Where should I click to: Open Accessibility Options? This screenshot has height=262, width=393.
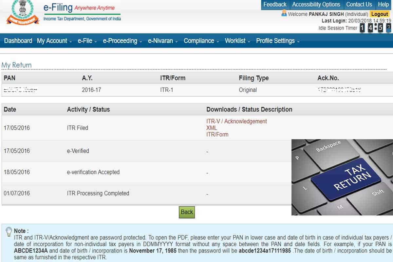click(316, 4)
